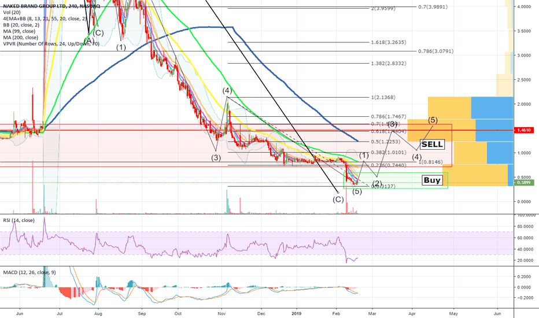539x318 pixels.
Task: Click the VPVR indicator legend
Action: tap(51, 44)
